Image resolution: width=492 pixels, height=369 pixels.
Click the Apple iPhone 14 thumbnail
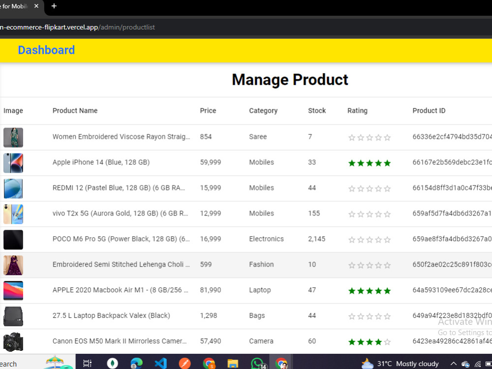pyautogui.click(x=13, y=163)
